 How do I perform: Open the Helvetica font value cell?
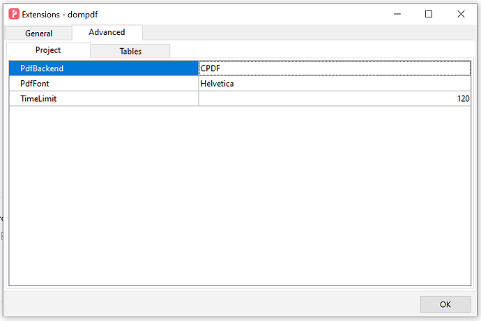(335, 84)
